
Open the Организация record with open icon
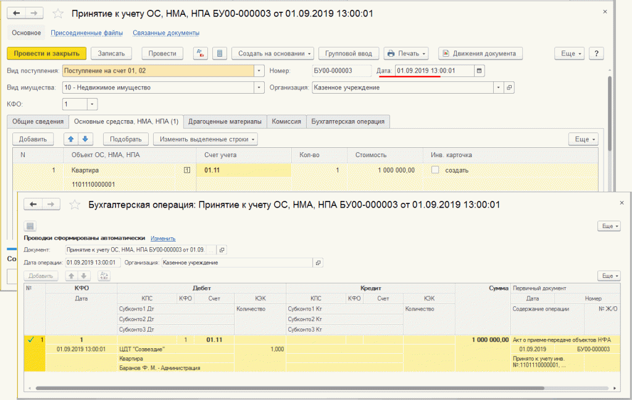[x=509, y=88]
